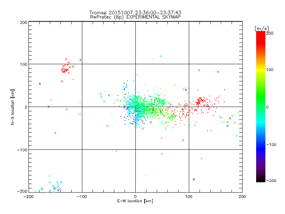Click the colorbar tick label "-200"
Screen dimensions: 285x214
271,180
